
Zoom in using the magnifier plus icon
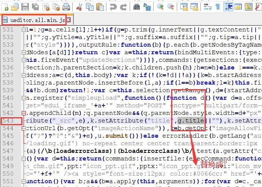tap(160, 6)
